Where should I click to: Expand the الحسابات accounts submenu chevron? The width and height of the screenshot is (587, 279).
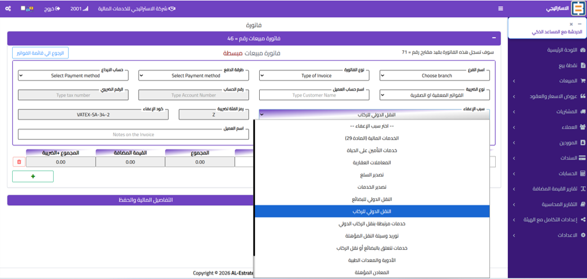(514, 174)
